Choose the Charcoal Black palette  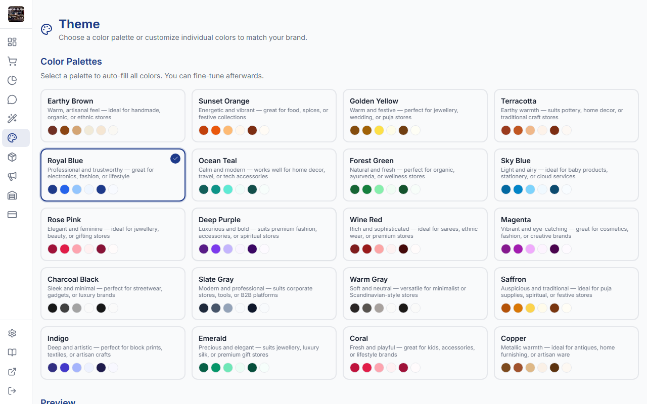coord(113,293)
